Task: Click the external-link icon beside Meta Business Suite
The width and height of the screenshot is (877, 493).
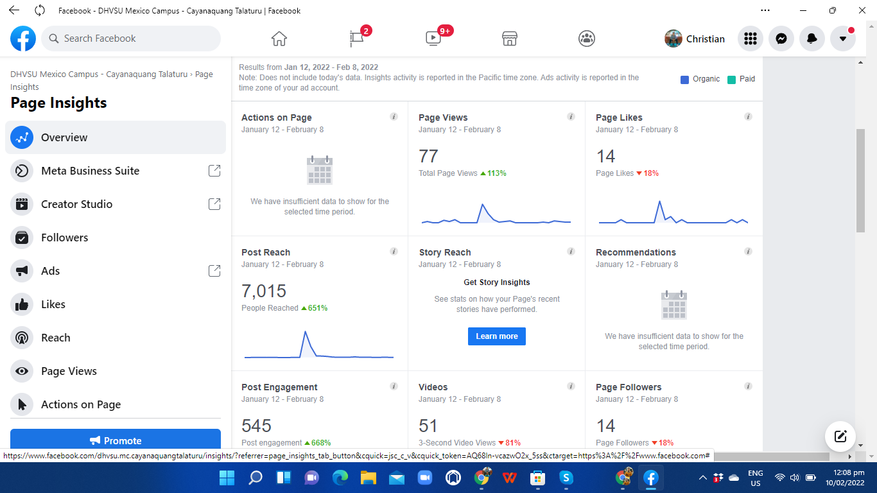Action: click(x=214, y=171)
